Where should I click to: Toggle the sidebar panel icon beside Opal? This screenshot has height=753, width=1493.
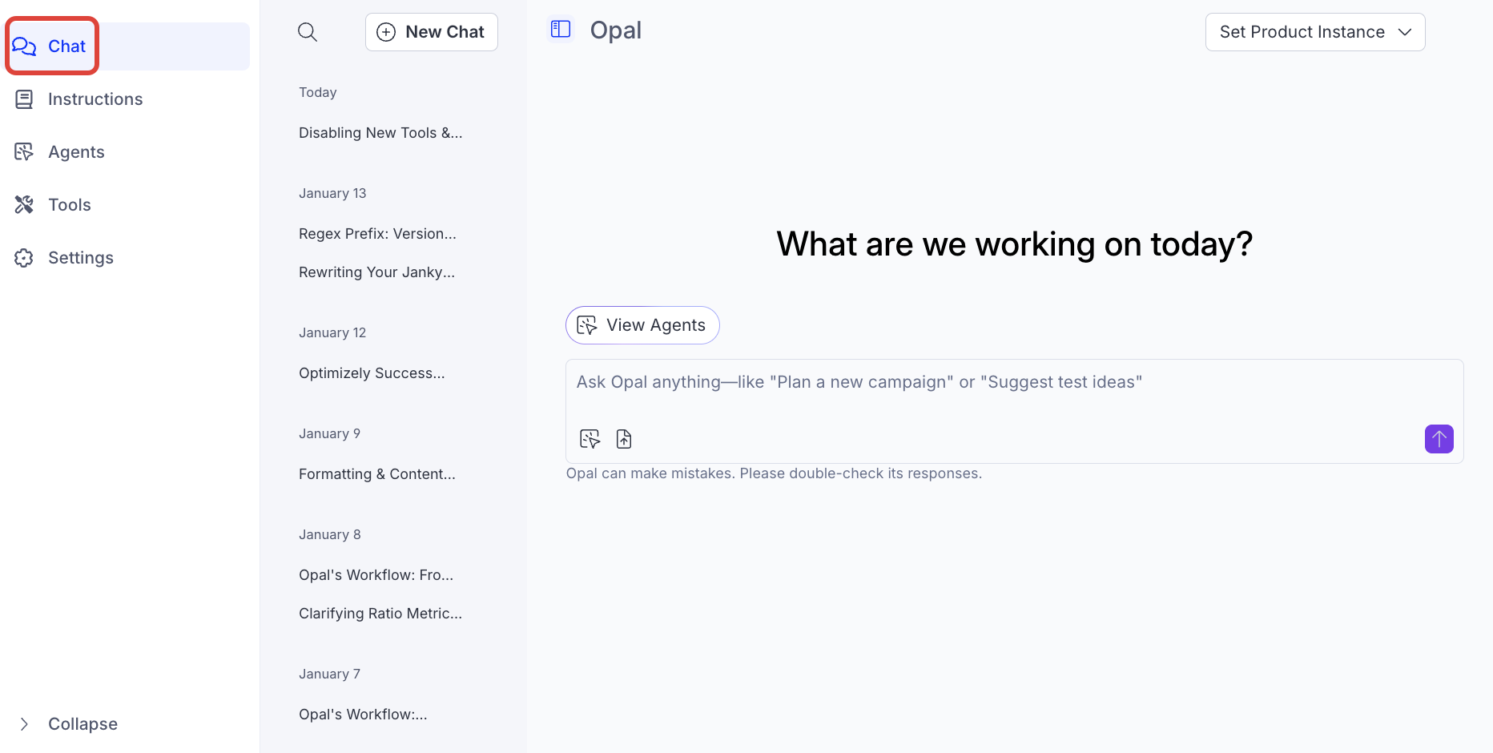(x=561, y=30)
